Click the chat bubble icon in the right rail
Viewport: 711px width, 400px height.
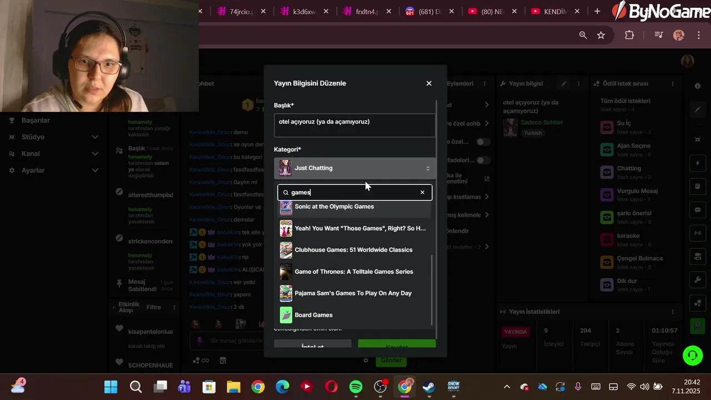coord(698,210)
